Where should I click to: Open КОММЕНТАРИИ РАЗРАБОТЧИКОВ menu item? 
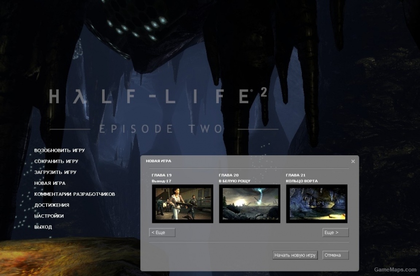75,194
